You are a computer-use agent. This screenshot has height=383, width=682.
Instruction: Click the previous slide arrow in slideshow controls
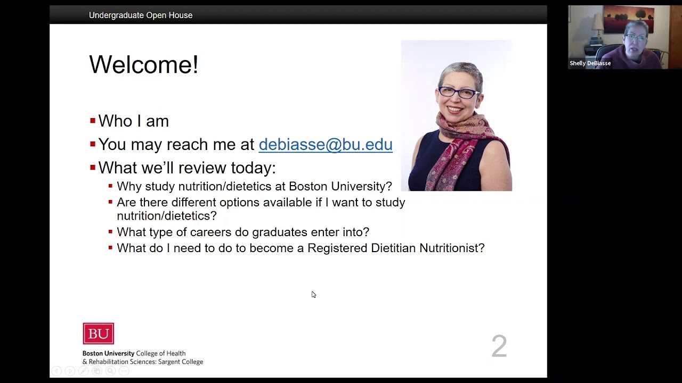[x=56, y=371]
